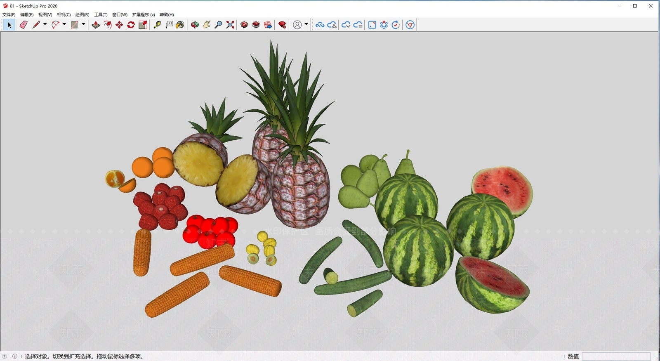Click the square with diagonal arrows icon

(x=372, y=25)
